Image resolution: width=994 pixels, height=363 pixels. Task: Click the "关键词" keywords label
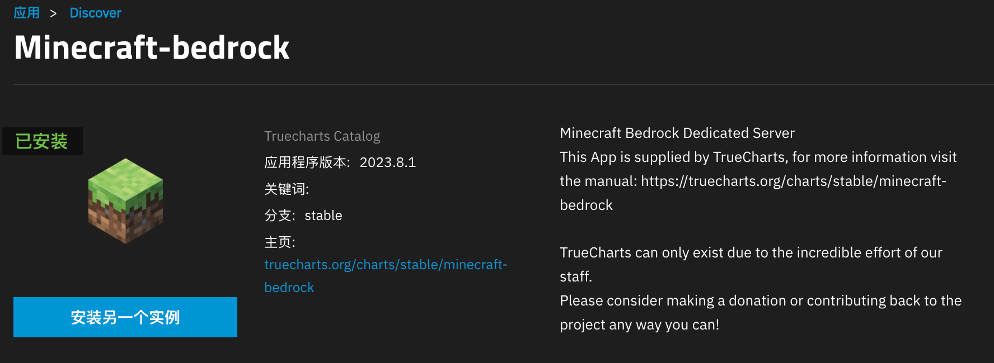(x=286, y=189)
